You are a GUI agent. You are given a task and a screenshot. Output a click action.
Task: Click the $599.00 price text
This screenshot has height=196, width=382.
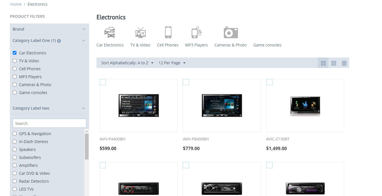coord(108,148)
